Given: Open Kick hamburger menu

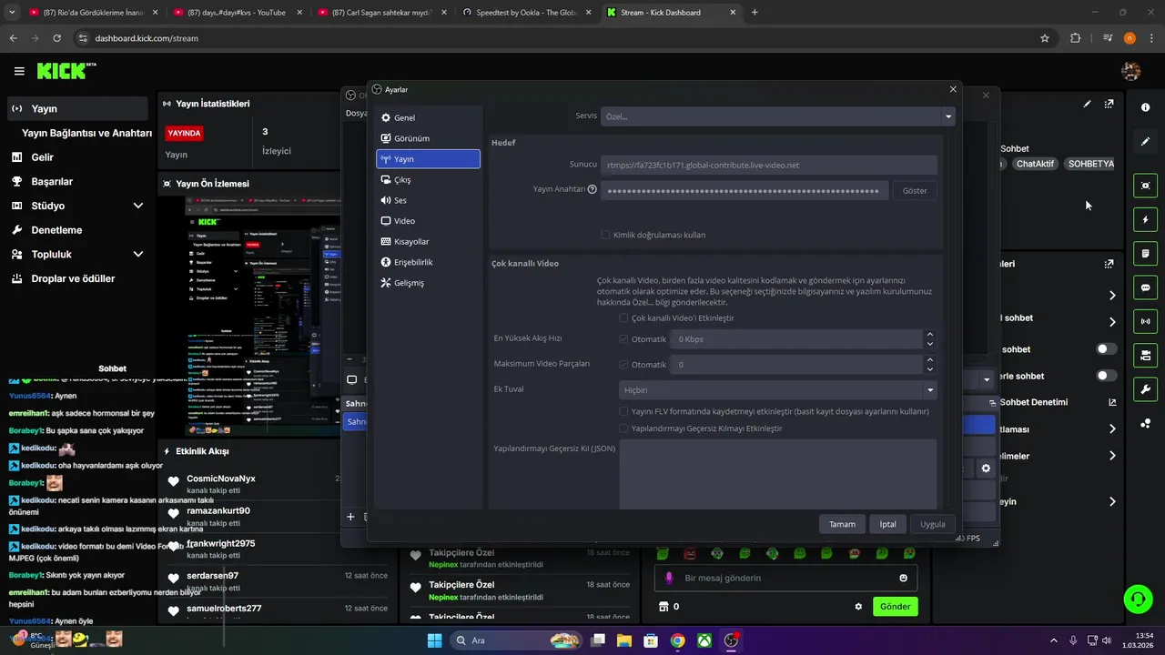Looking at the screenshot, I should 19,71.
